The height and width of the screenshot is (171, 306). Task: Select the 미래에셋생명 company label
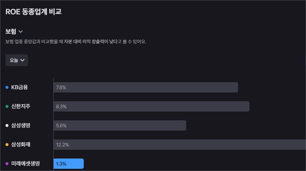pos(25,163)
